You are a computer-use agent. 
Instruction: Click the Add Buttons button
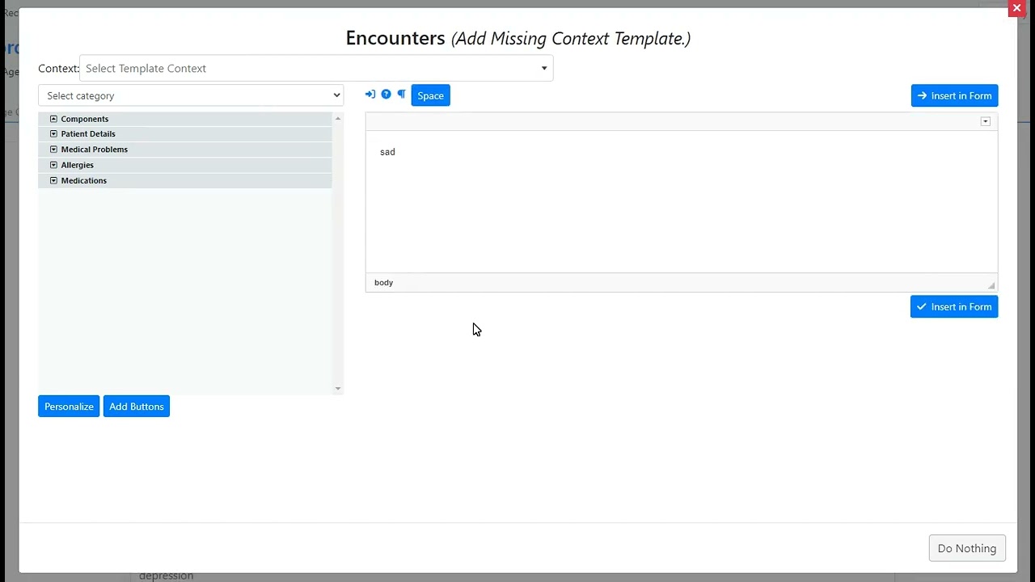[x=137, y=407]
